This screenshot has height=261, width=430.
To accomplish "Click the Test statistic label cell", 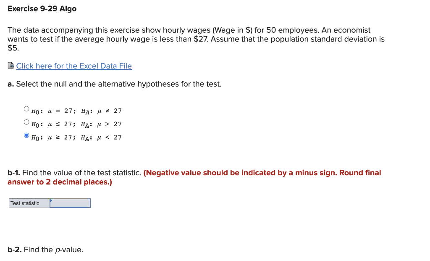I will tap(29, 203).
